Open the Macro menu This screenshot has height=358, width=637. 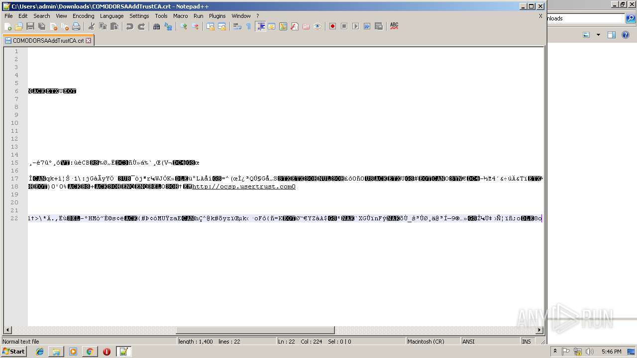coord(181,16)
